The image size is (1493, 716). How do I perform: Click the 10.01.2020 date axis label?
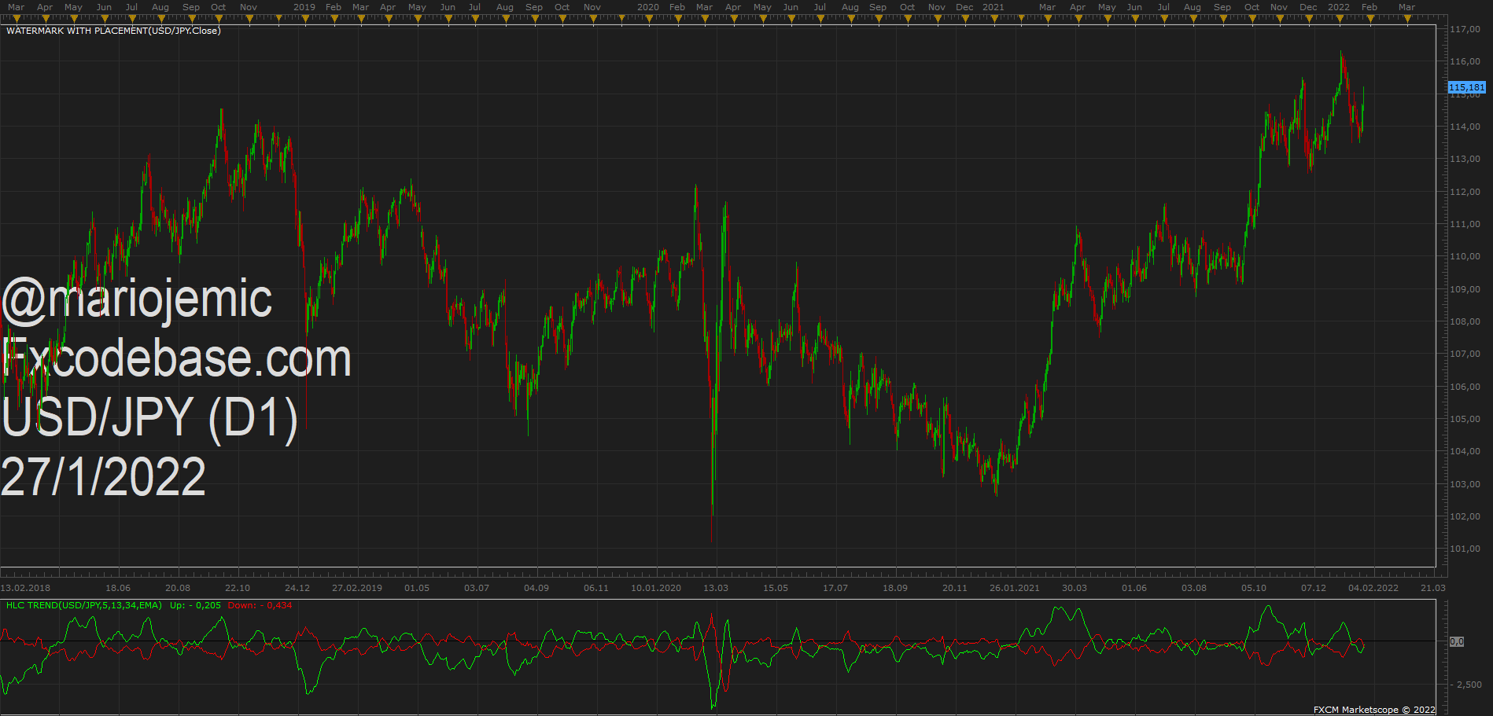(656, 588)
